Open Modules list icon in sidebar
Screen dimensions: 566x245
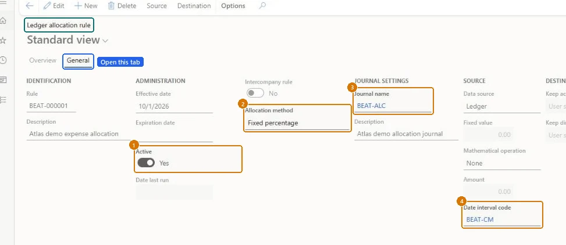pos(3,100)
